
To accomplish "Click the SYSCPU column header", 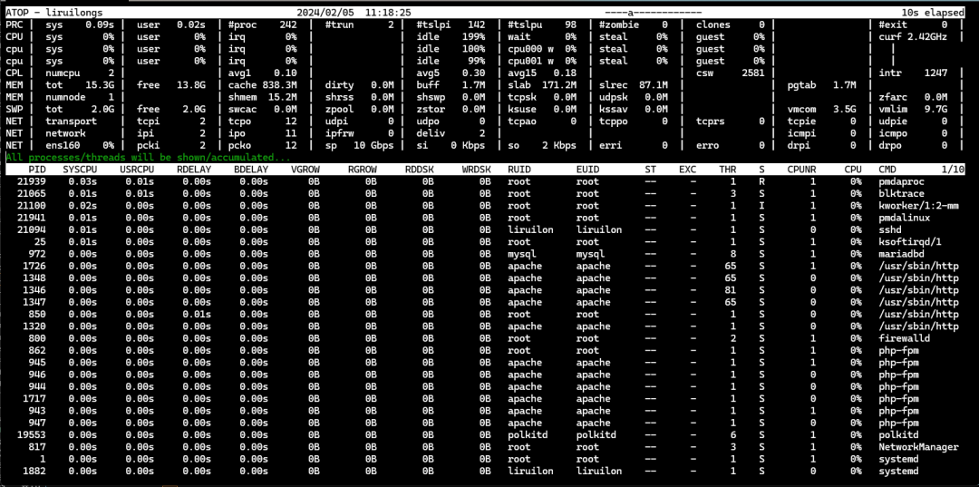I will [x=80, y=170].
